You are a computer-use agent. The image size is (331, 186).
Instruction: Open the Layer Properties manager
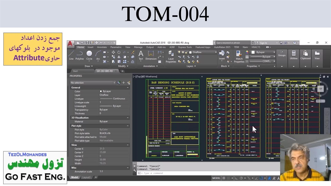tap(171, 56)
